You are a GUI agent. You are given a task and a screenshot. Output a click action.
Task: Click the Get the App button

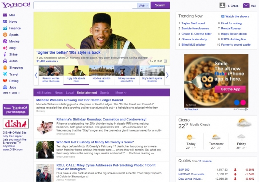[x=230, y=89]
